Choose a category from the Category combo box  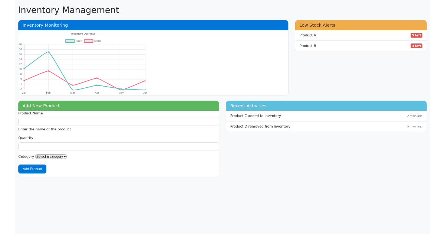(x=50, y=156)
